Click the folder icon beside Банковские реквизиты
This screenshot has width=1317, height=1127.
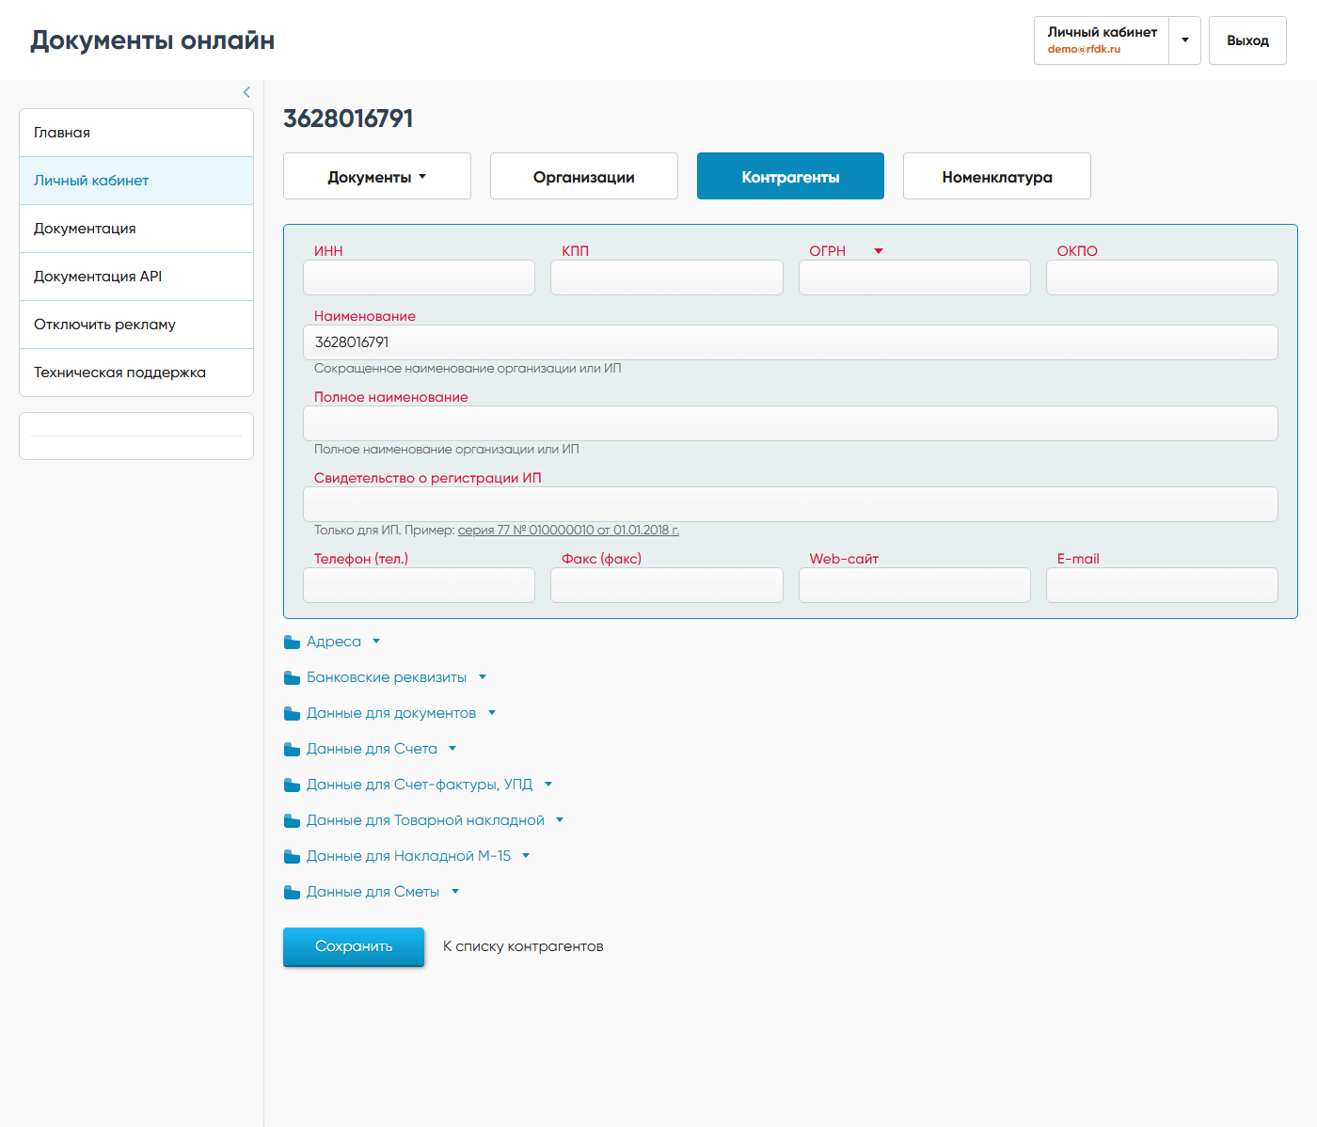[x=292, y=678]
